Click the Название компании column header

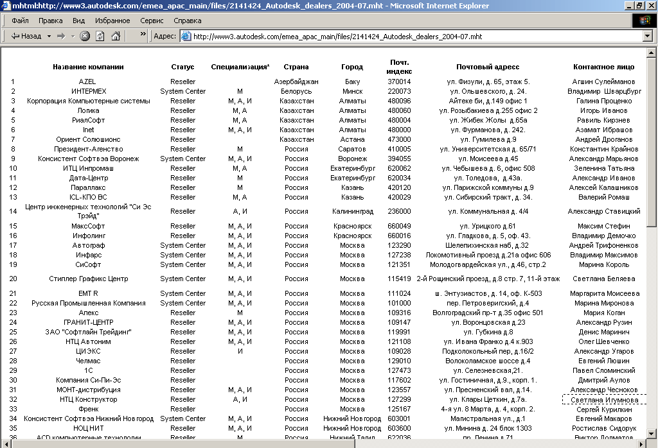click(x=88, y=67)
